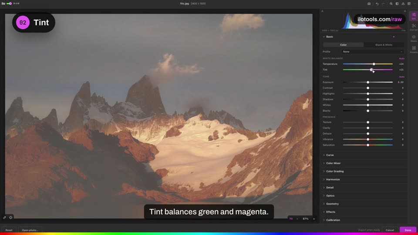This screenshot has height=235, width=418.
Task: Click the Shadows slider handle
Action: click(368, 99)
